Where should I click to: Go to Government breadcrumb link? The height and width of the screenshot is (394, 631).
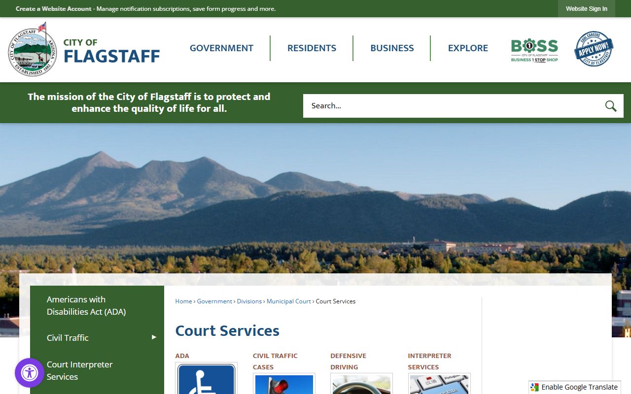[214, 301]
